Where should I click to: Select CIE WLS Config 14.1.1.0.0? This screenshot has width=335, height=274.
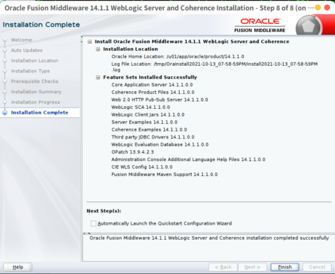[x=142, y=167]
